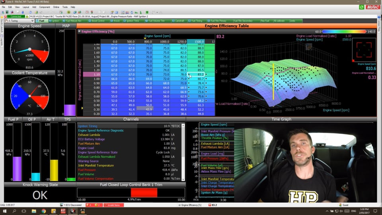This screenshot has width=382, height=215.
Task: Expand the system tray hidden icons chevron
Action: (327, 211)
